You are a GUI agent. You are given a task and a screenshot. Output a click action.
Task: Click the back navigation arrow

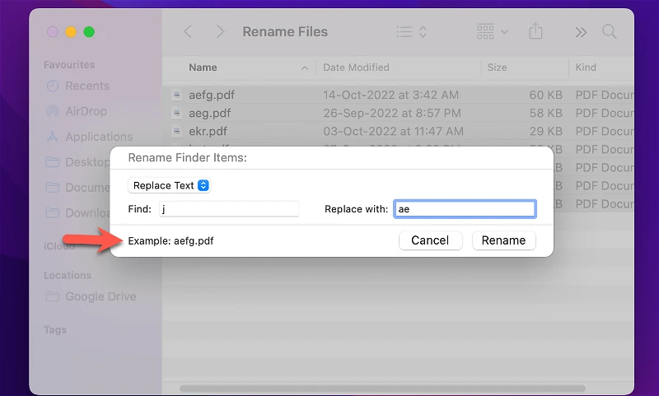pos(188,32)
